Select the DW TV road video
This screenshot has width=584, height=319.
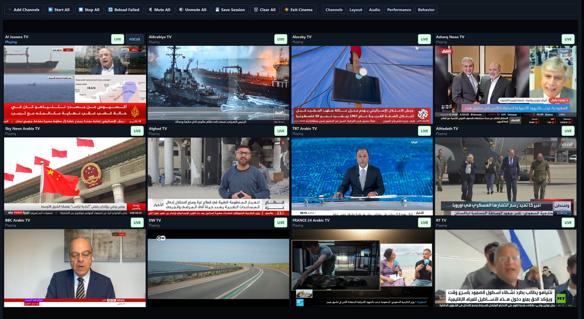pos(218,268)
